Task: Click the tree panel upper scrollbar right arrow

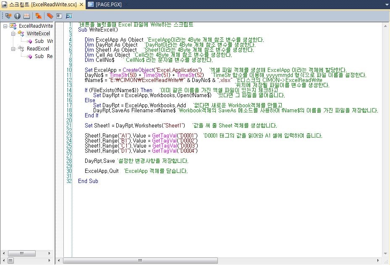Action: [x=49, y=253]
